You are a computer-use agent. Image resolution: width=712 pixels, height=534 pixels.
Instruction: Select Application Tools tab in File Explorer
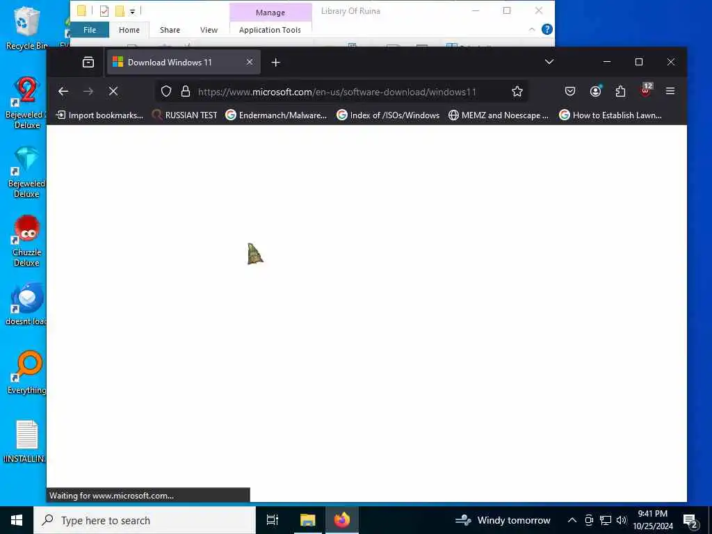point(270,30)
